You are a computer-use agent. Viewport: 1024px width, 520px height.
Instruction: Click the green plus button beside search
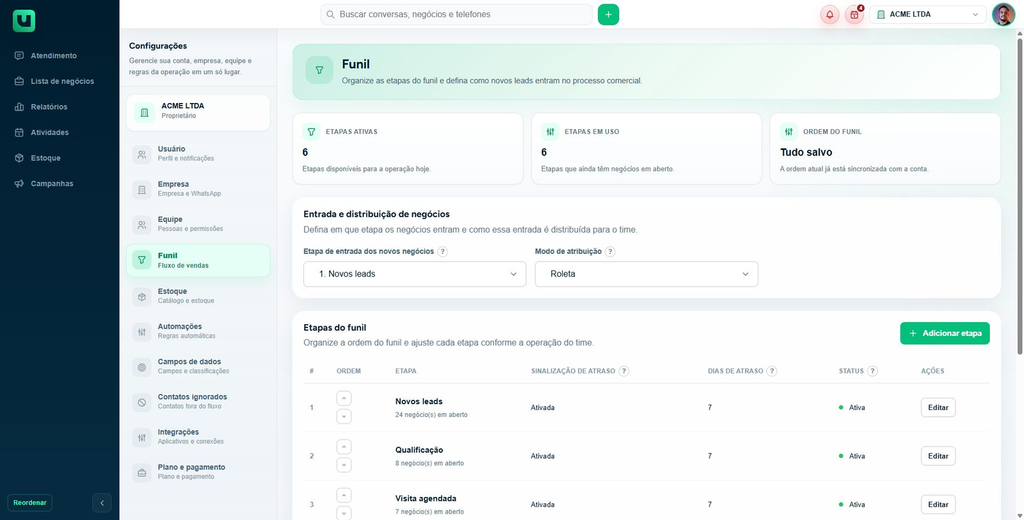608,15
